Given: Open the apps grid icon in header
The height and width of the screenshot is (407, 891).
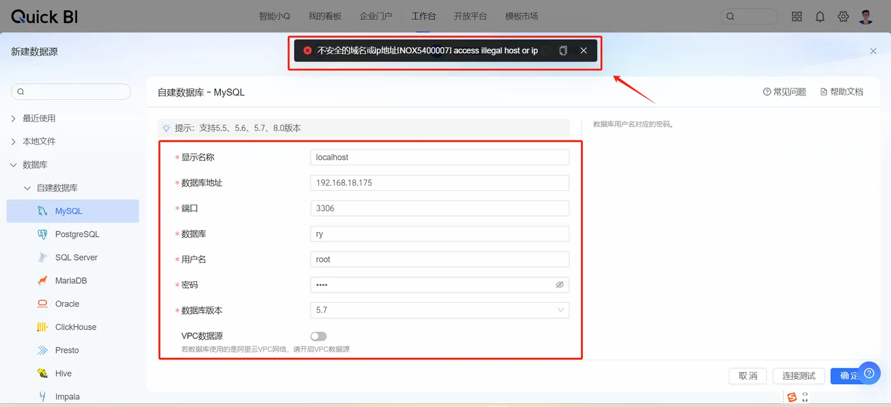Looking at the screenshot, I should pos(797,17).
